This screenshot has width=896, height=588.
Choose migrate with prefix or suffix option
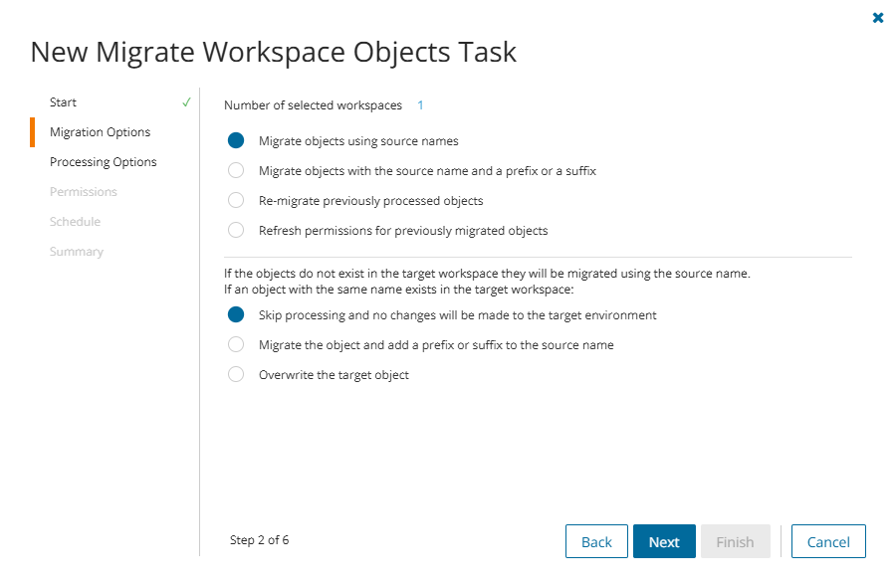pyautogui.click(x=236, y=171)
